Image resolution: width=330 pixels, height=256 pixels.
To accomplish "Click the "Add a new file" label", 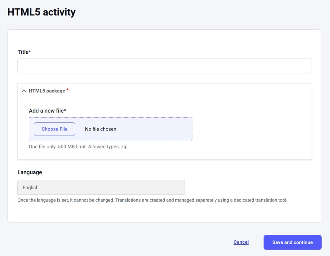I will pos(46,111).
